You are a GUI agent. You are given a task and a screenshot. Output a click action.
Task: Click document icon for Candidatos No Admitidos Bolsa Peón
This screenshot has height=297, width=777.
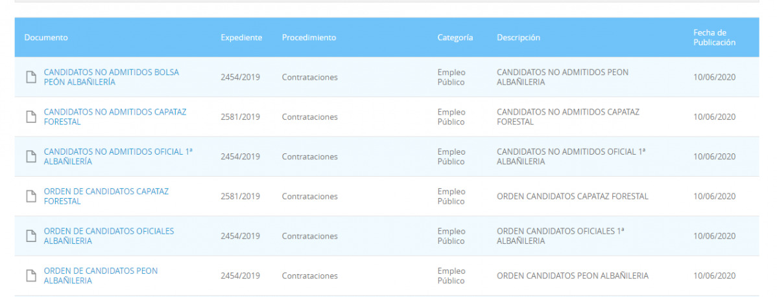[x=31, y=77]
